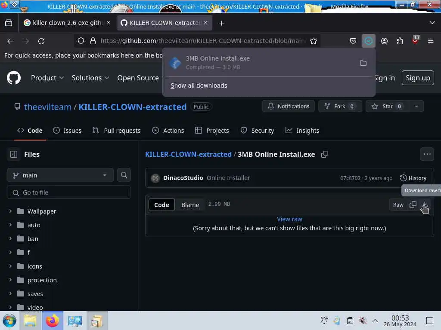Open the Firefox hamburger menu
441x330 pixels.
431,41
